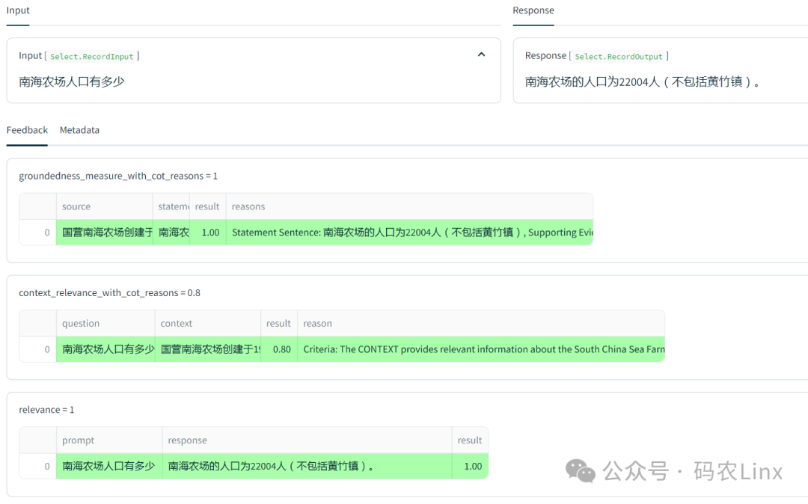Open the Criteria reason cell
The height and width of the screenshot is (504, 808).
click(480, 349)
